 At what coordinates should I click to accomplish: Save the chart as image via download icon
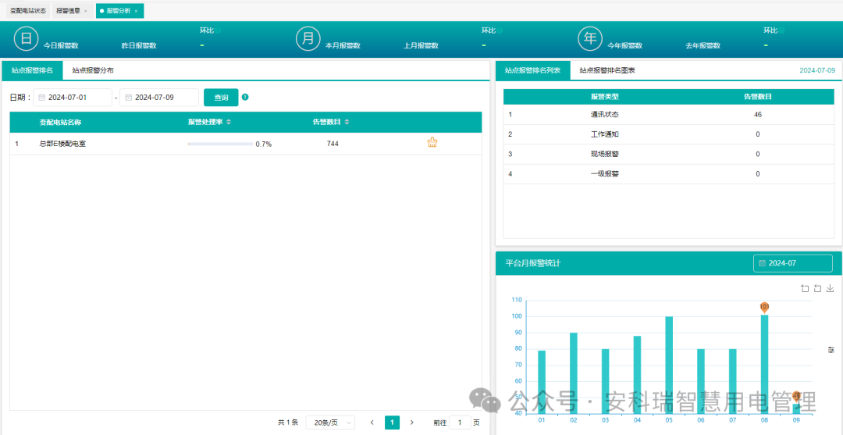831,289
